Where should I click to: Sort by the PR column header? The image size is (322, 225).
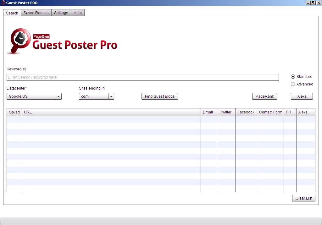290,112
